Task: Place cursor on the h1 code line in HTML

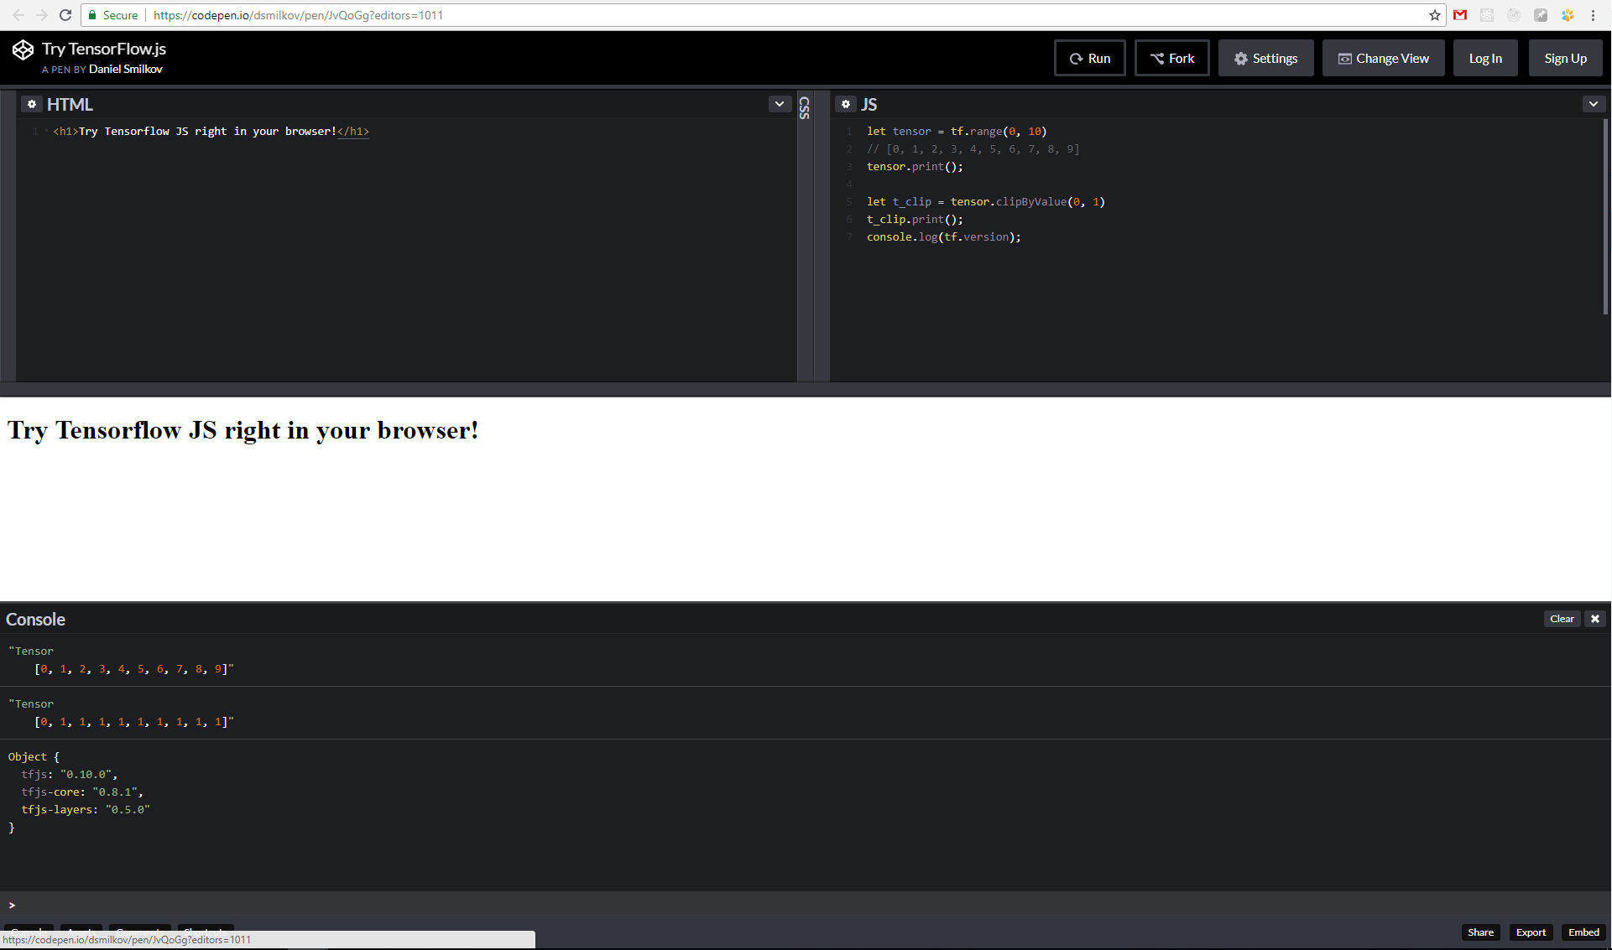Action: point(211,132)
